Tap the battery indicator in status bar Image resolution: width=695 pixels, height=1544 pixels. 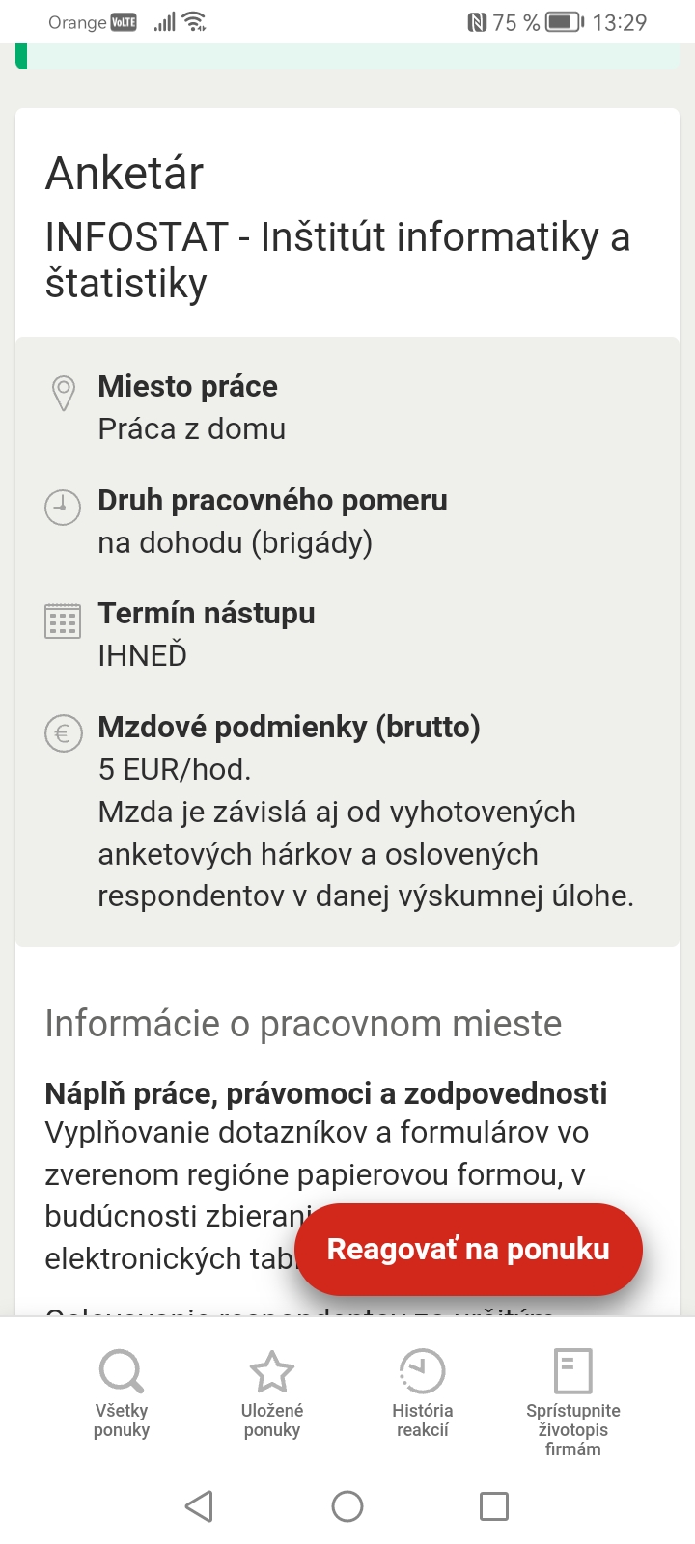click(565, 22)
